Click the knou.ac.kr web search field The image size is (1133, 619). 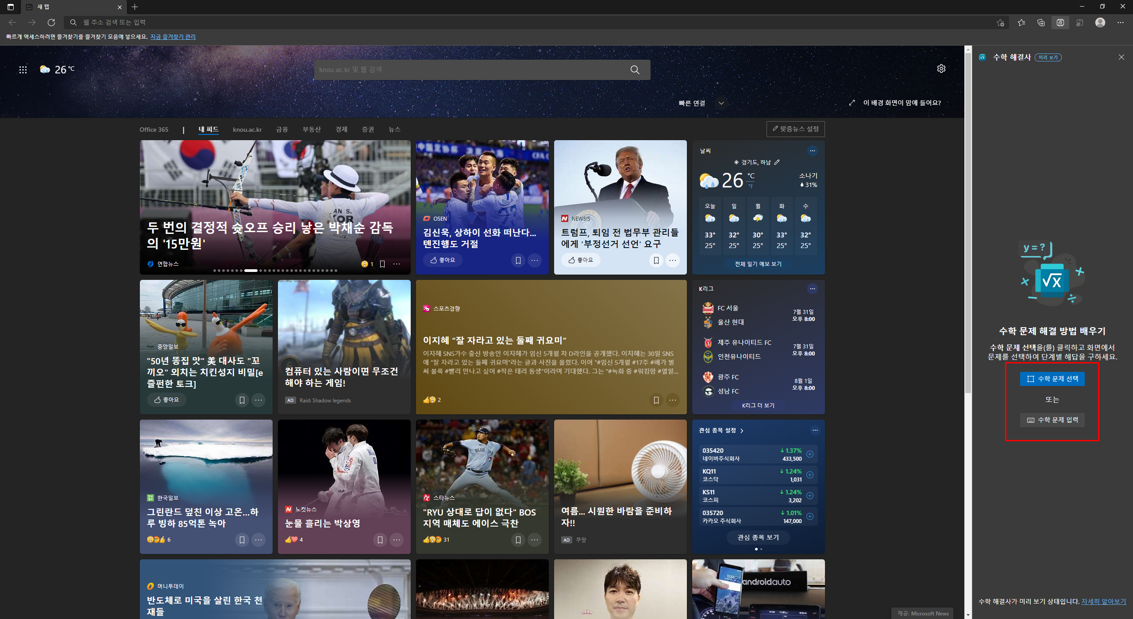pyautogui.click(x=469, y=70)
